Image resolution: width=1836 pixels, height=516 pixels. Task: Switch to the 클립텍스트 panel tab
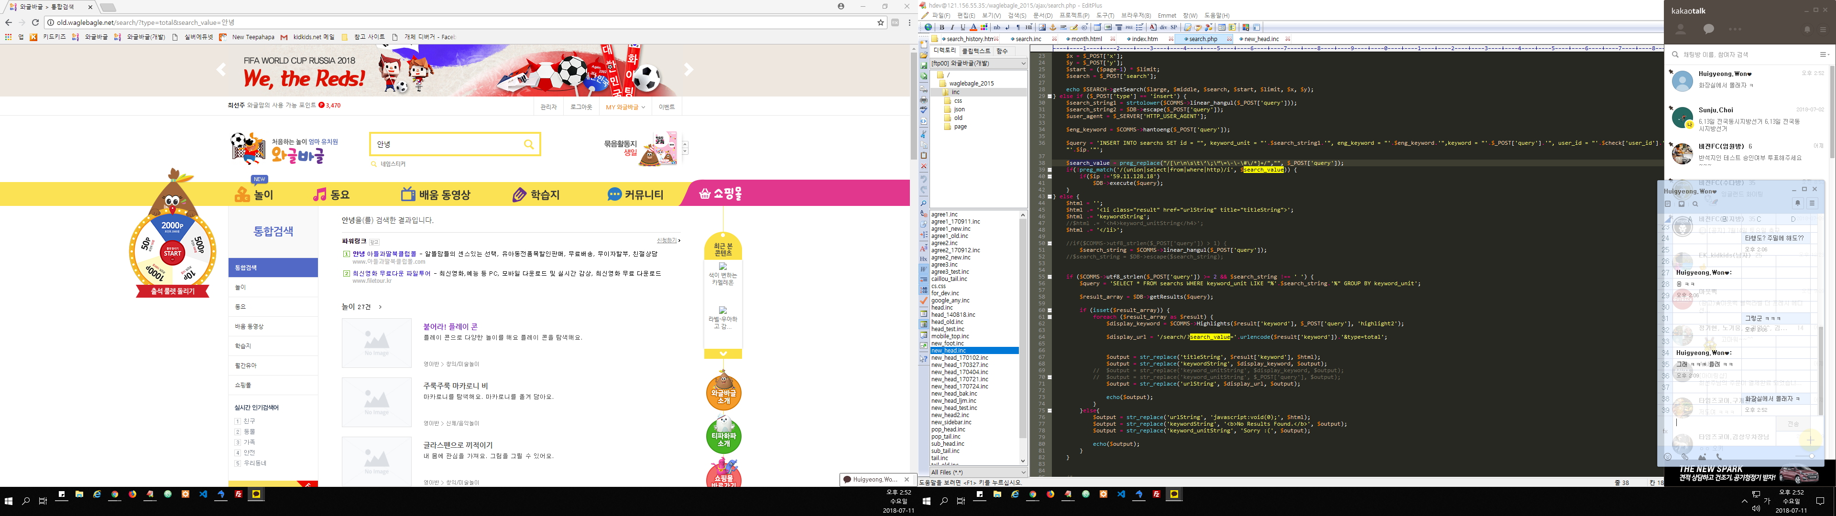coord(976,51)
